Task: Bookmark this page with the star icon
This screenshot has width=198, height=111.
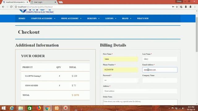Action: pyautogui.click(x=177, y=7)
